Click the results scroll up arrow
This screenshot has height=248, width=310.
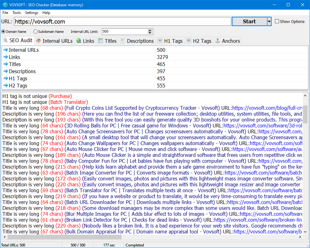(x=305, y=95)
